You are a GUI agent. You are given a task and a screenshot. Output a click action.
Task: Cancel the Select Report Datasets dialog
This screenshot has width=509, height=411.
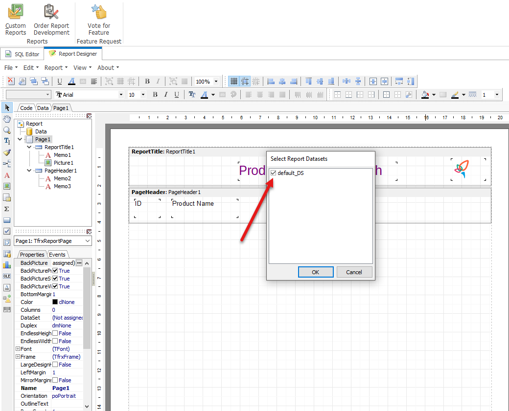coord(354,272)
